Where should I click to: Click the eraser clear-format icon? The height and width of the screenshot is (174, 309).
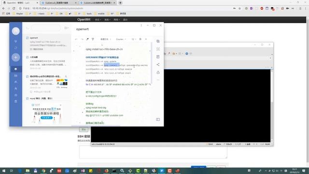(x=87, y=39)
